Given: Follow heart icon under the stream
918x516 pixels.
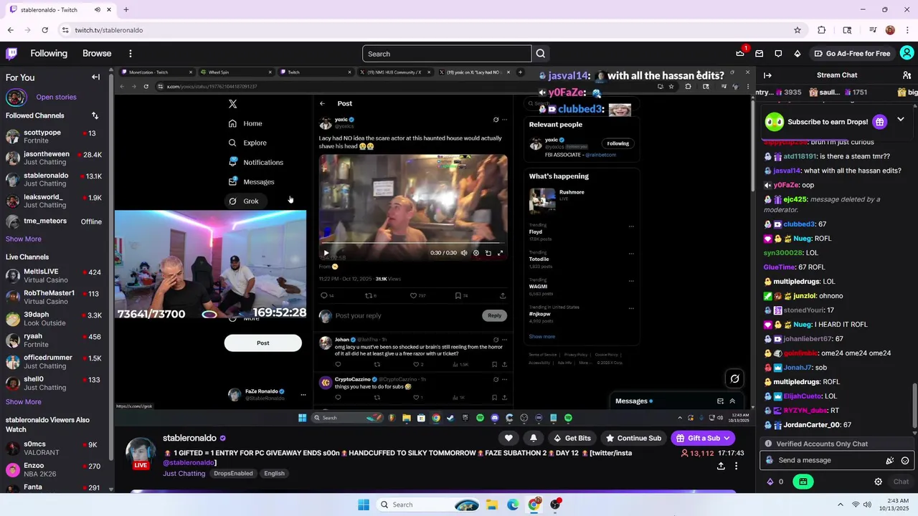Looking at the screenshot, I should (x=508, y=438).
